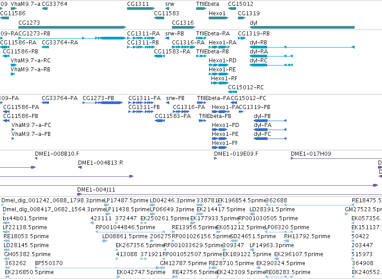Select the CG1311-RB transcript
This screenshot has width=382, height=279.
141,47
